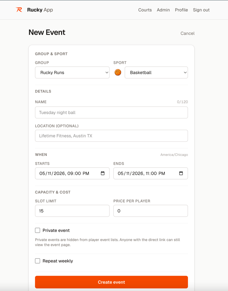Click into the Location (optional) field
The height and width of the screenshot is (291, 228).
(x=111, y=136)
